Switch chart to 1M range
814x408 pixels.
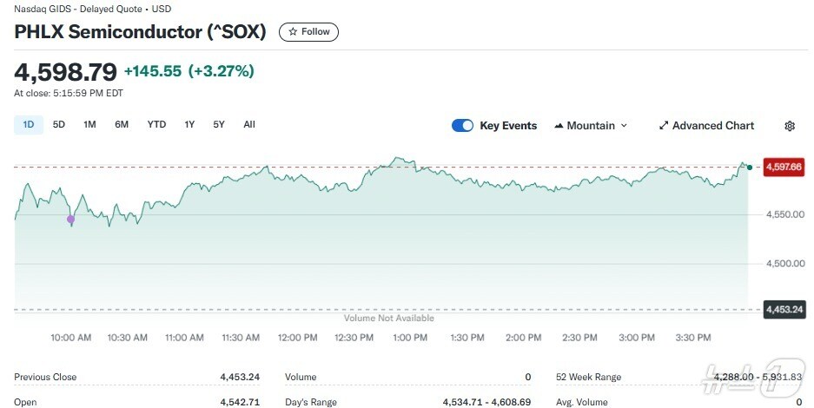(x=89, y=124)
